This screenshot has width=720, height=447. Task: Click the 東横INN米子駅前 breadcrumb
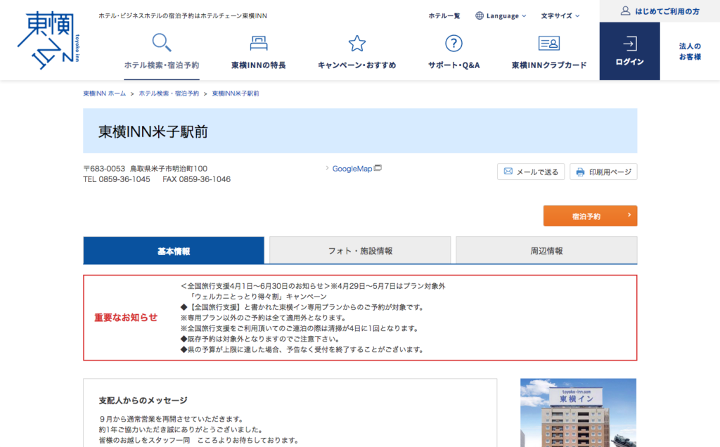tap(236, 93)
